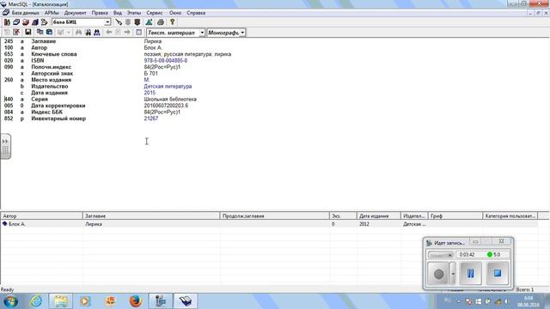
Task: Click the pointer wand icon beside the database dropdown
Action: [x=119, y=22]
